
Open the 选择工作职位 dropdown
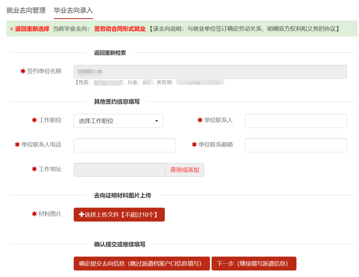[118, 121]
